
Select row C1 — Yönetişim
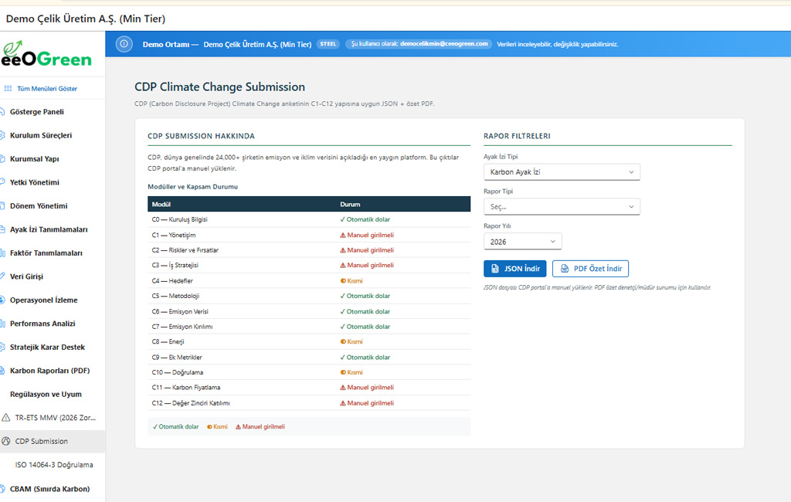[x=309, y=235]
